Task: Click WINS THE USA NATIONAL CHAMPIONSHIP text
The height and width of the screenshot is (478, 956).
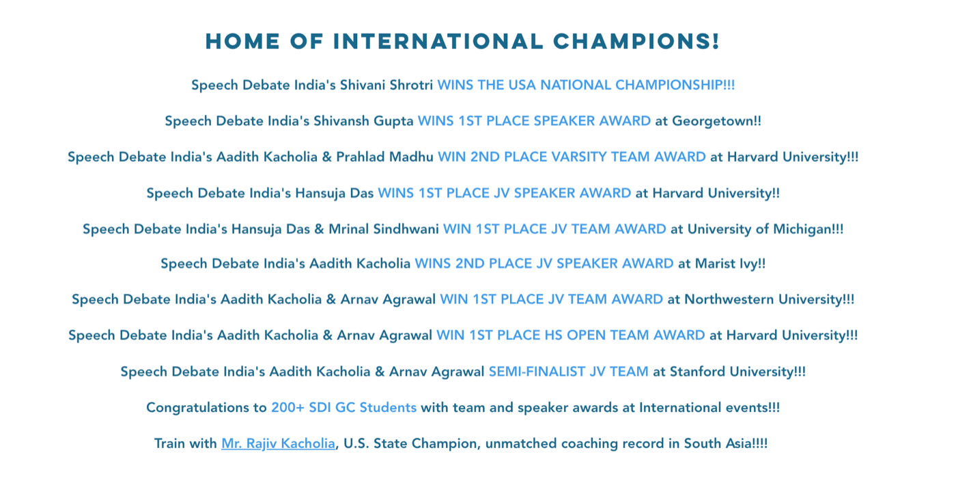Action: (586, 85)
